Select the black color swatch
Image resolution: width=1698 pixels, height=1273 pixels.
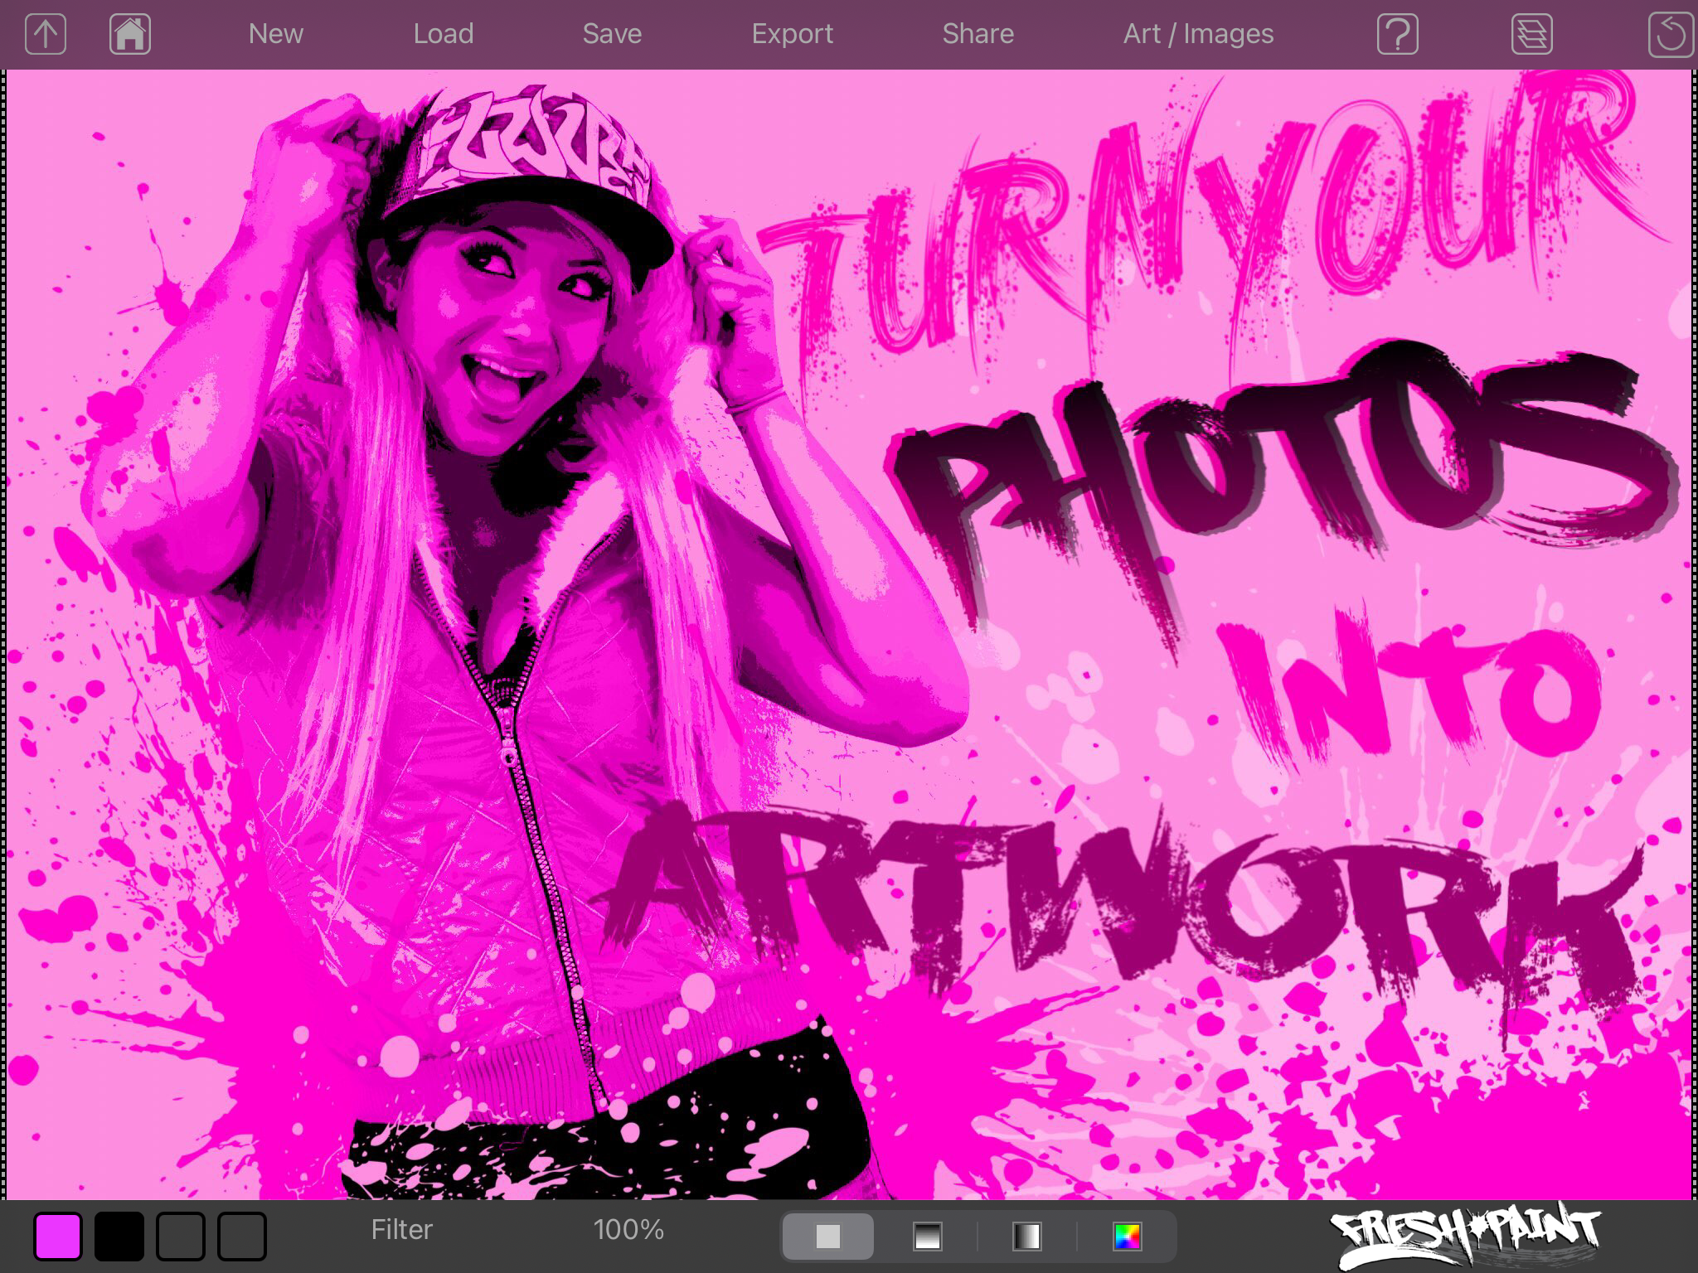coord(119,1237)
